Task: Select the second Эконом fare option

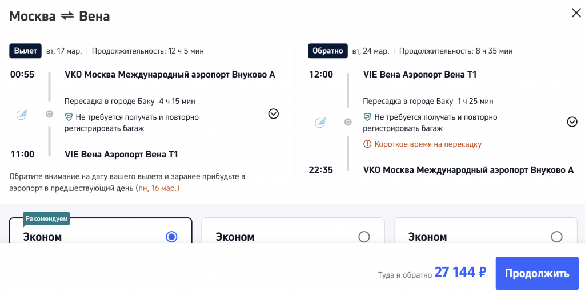Action: tap(364, 237)
